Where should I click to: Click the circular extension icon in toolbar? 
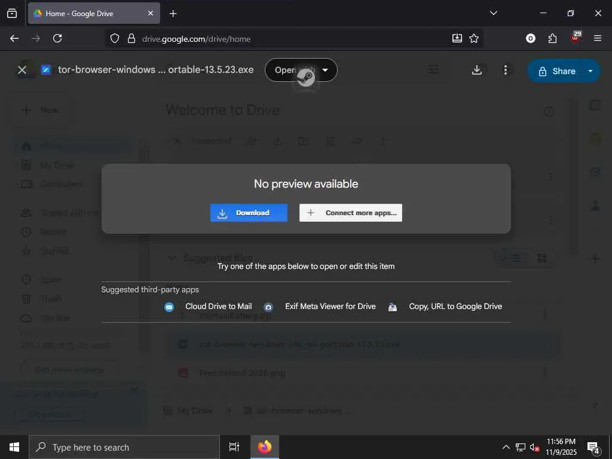click(531, 38)
